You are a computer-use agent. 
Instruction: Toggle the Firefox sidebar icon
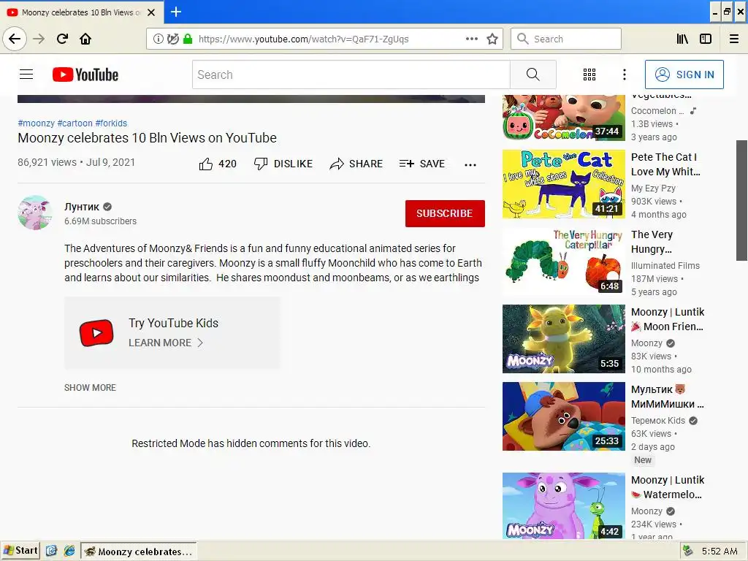point(706,39)
